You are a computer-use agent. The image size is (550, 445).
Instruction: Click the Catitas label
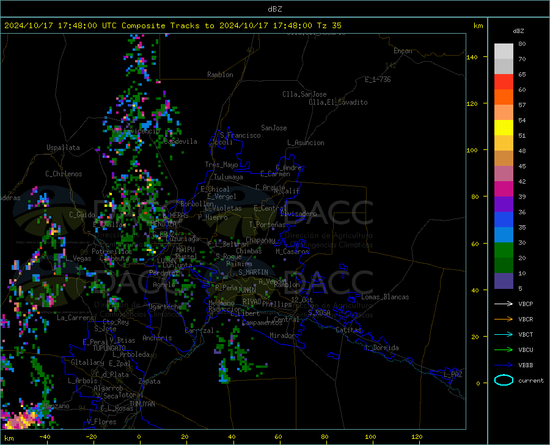pos(349,330)
